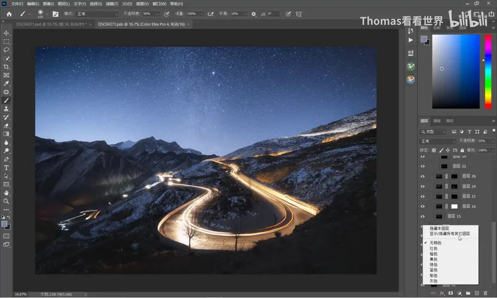The width and height of the screenshot is (497, 298).
Task: Open layer blend mode 正常 dropdown
Action: (438, 141)
